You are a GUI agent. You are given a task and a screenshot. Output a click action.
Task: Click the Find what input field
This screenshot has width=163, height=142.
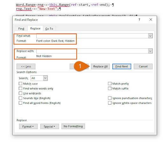coord(92,36)
